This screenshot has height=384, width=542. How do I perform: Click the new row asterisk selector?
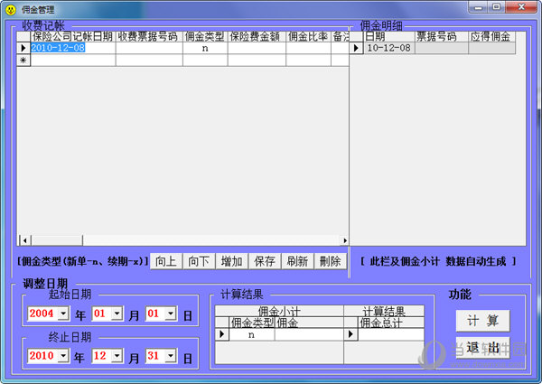[x=23, y=61]
